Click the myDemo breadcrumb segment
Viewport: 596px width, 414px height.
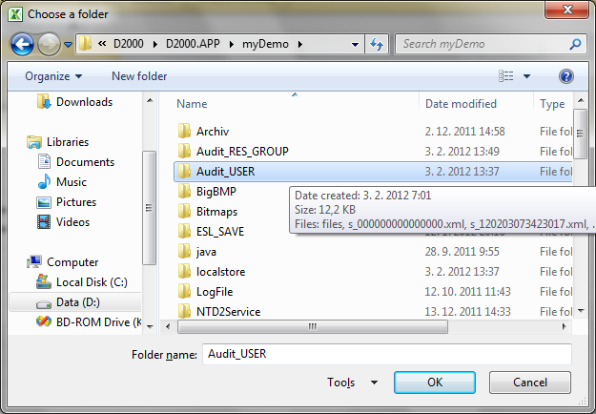(x=269, y=44)
